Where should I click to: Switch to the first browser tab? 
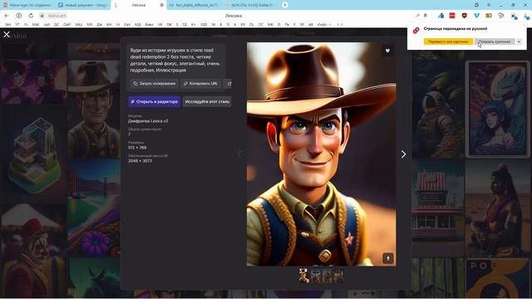[x=27, y=5]
